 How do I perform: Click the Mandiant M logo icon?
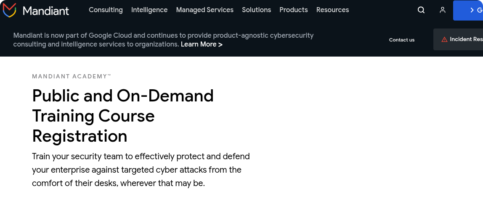pos(10,10)
